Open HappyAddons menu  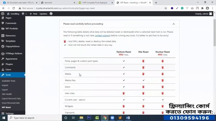click(12, 46)
